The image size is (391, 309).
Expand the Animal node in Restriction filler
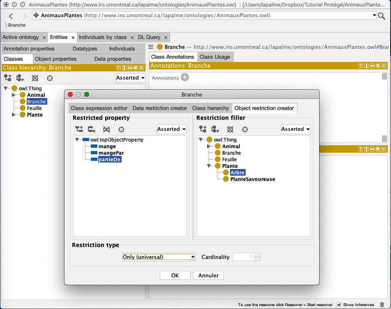[209, 146]
